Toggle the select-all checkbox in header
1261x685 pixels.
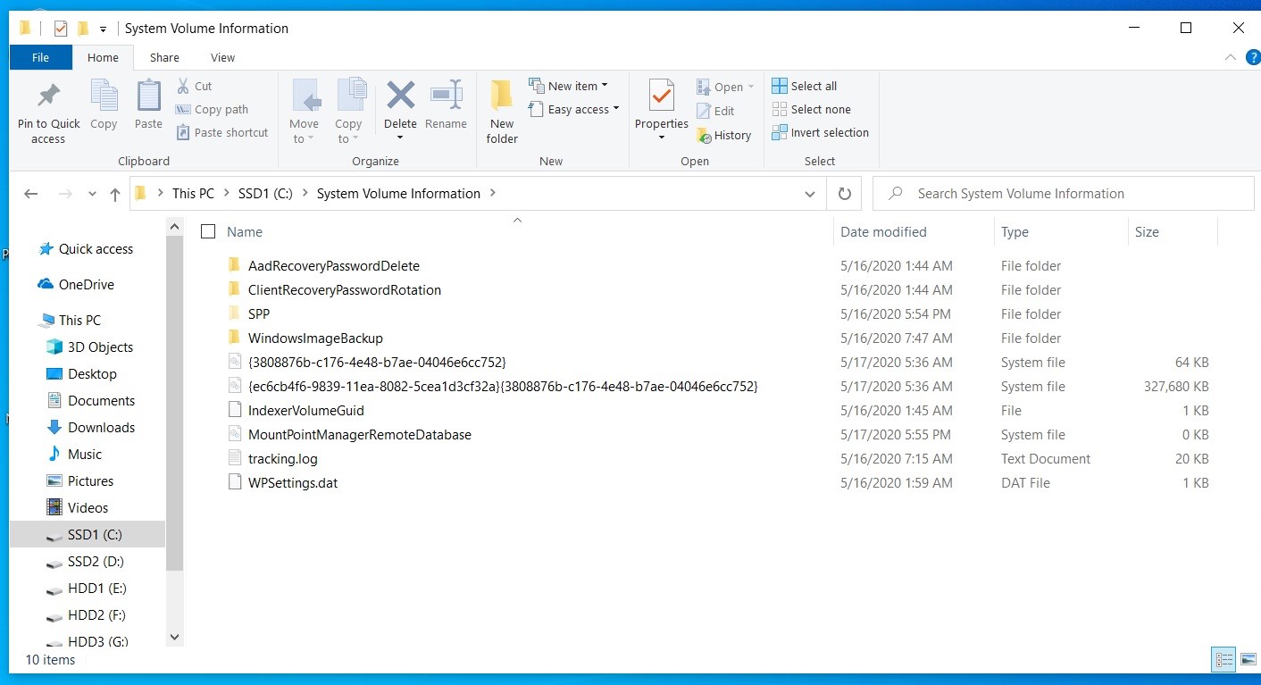pos(208,231)
